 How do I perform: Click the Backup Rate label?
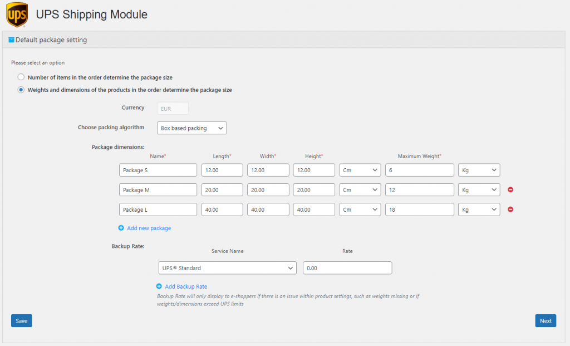(128, 246)
